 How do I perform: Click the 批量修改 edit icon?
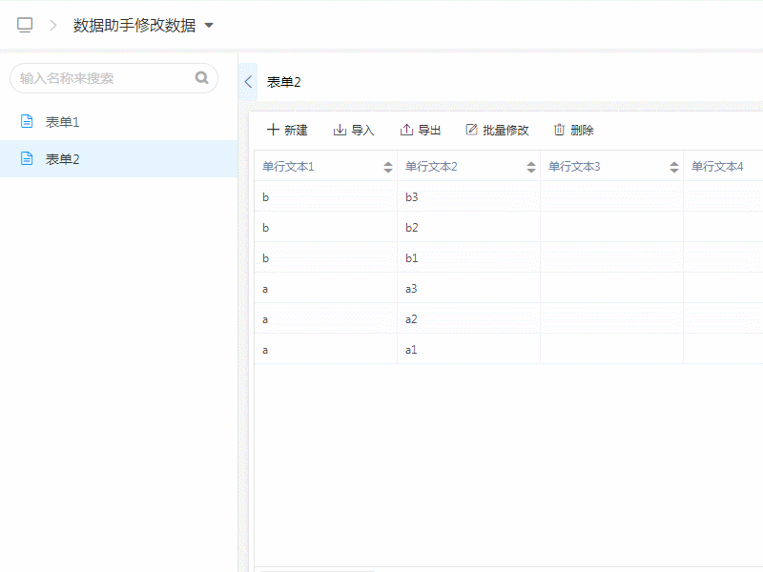click(471, 130)
